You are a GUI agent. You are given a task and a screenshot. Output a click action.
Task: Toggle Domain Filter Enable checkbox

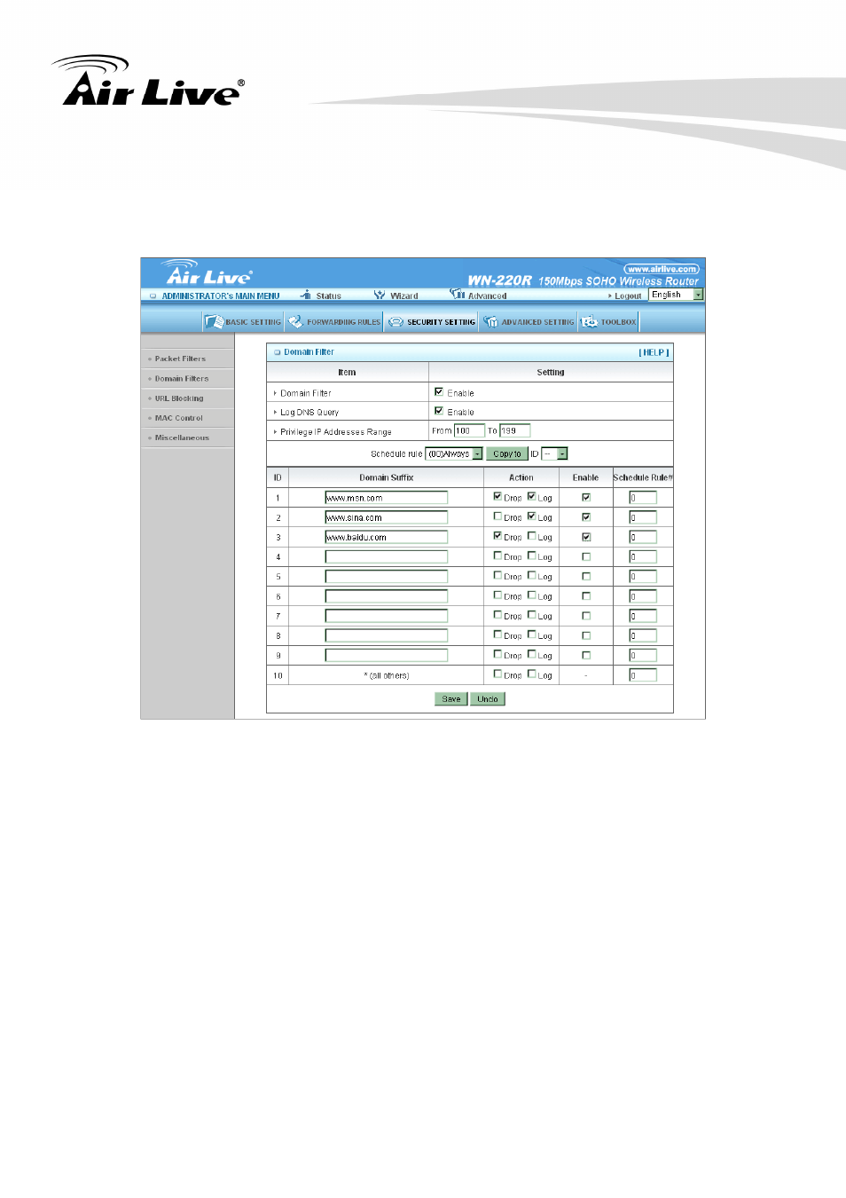(x=439, y=391)
